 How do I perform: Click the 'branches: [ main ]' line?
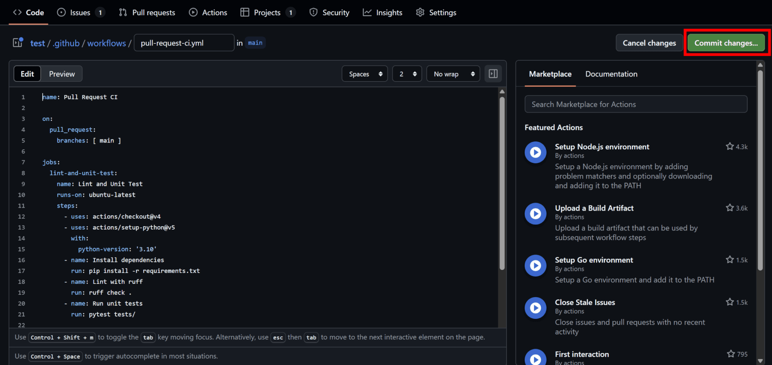89,140
